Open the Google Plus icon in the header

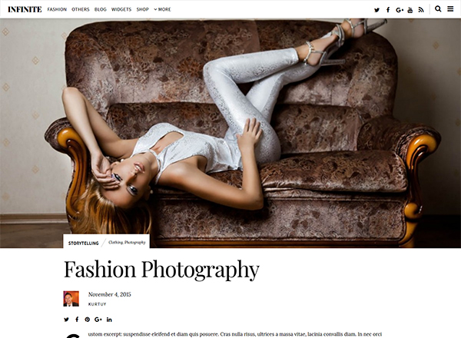coord(400,10)
